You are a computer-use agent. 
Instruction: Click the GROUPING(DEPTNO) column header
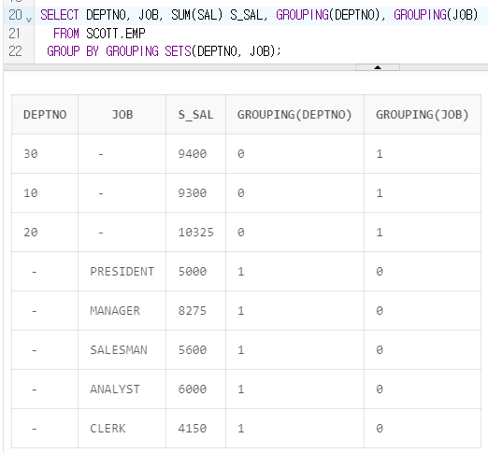[294, 115]
